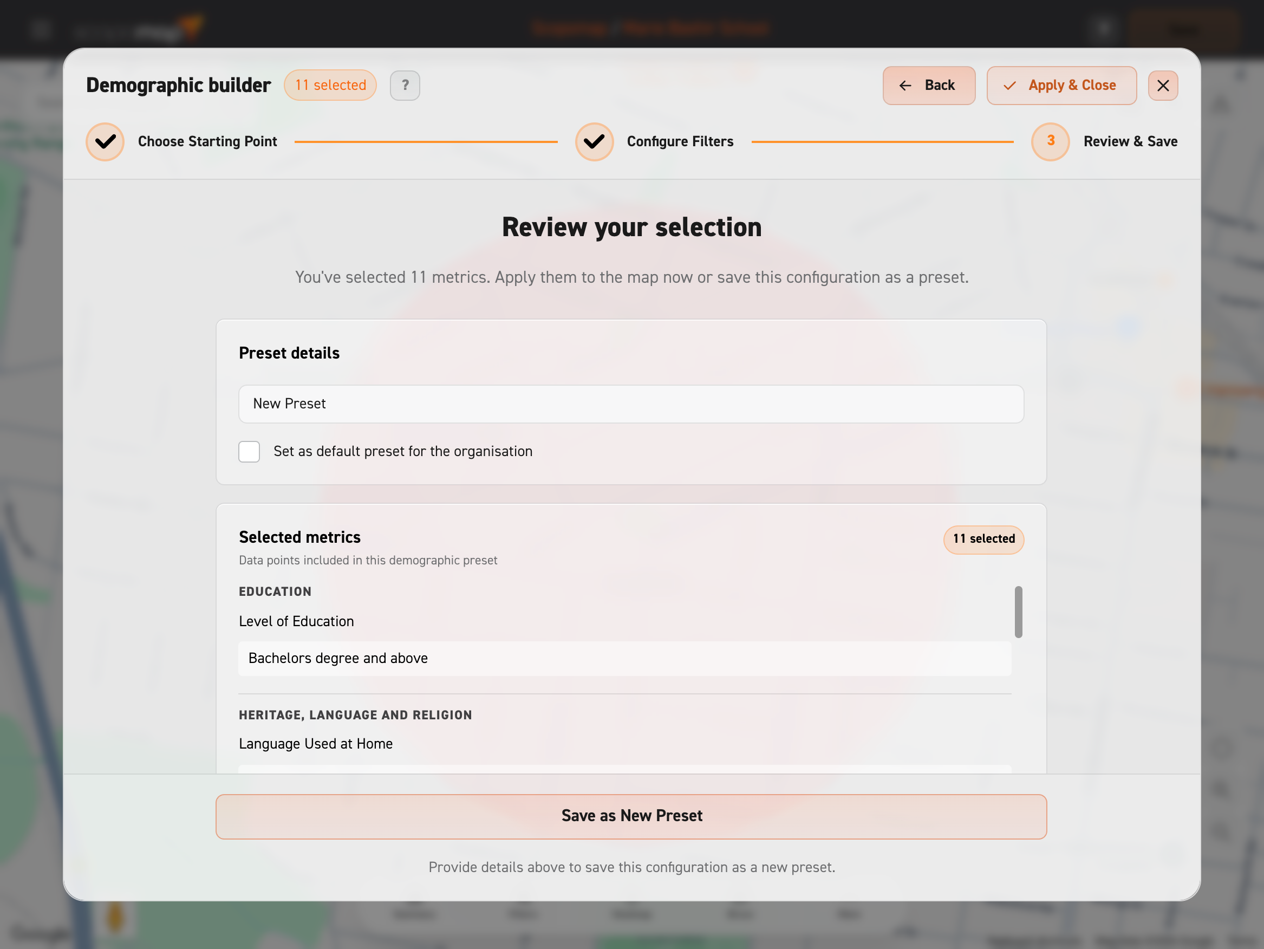Click the Language Used at Home label
Image resolution: width=1264 pixels, height=949 pixels.
click(315, 743)
